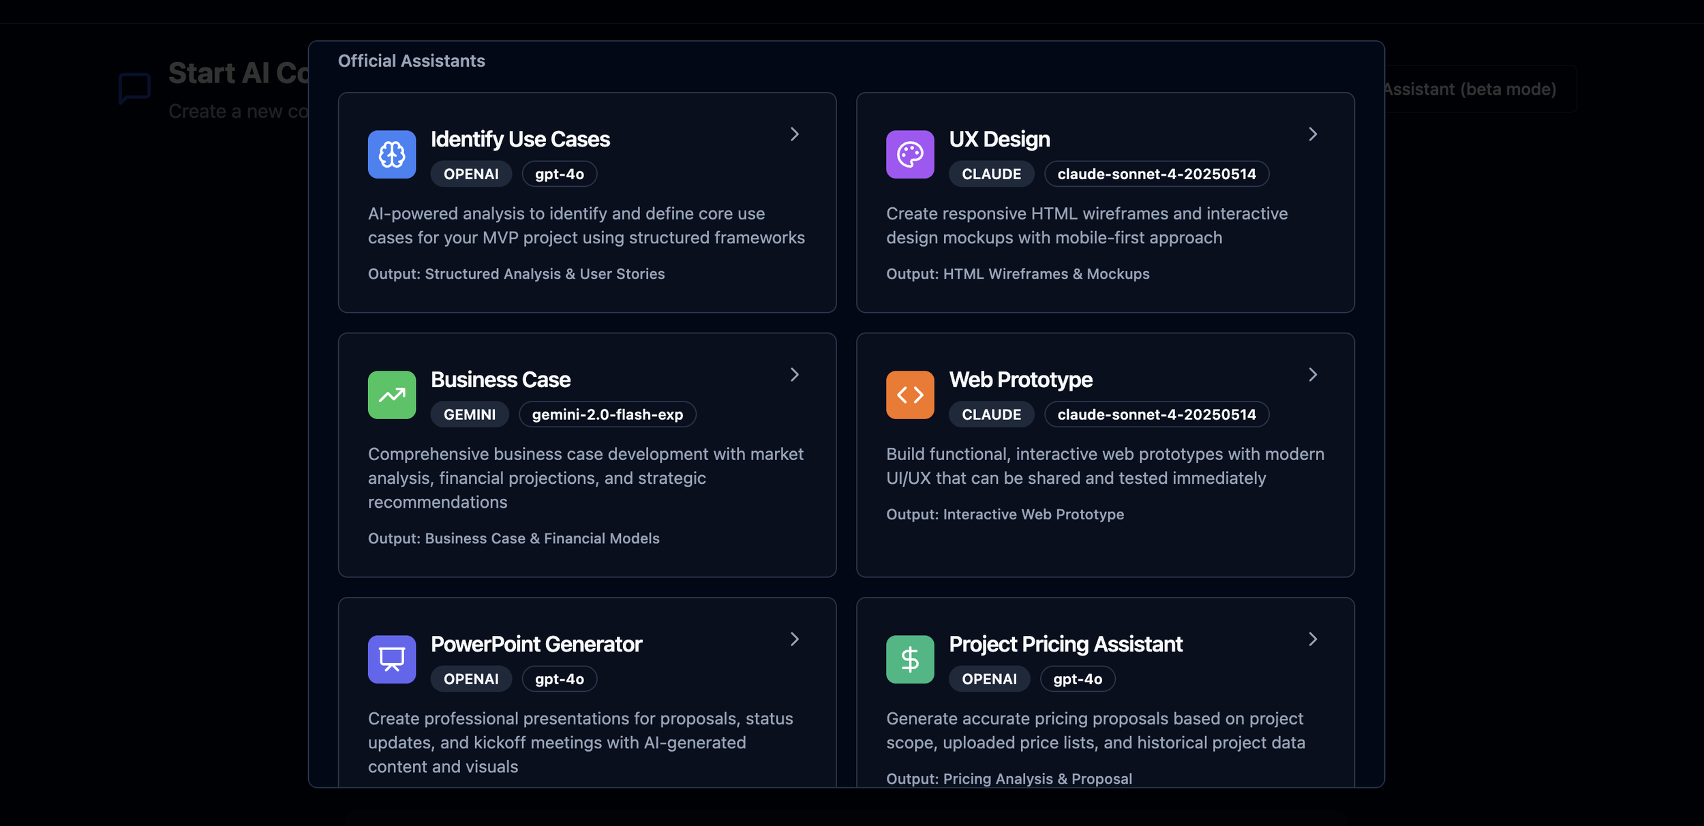Click the OPENAI tag under PowerPoint Generator
Screen dimensions: 1704x826
[471, 679]
